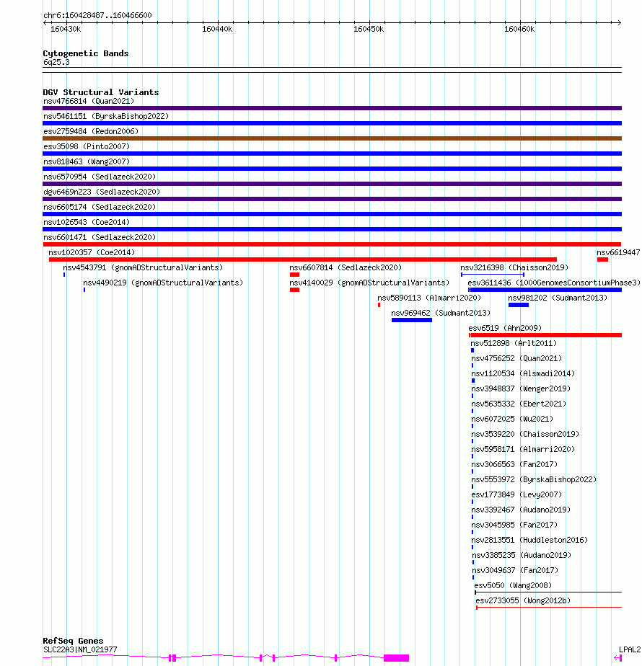Open nsv969462 (Sudmant2013) variant
Screen dimensions: 642x666
point(441,313)
